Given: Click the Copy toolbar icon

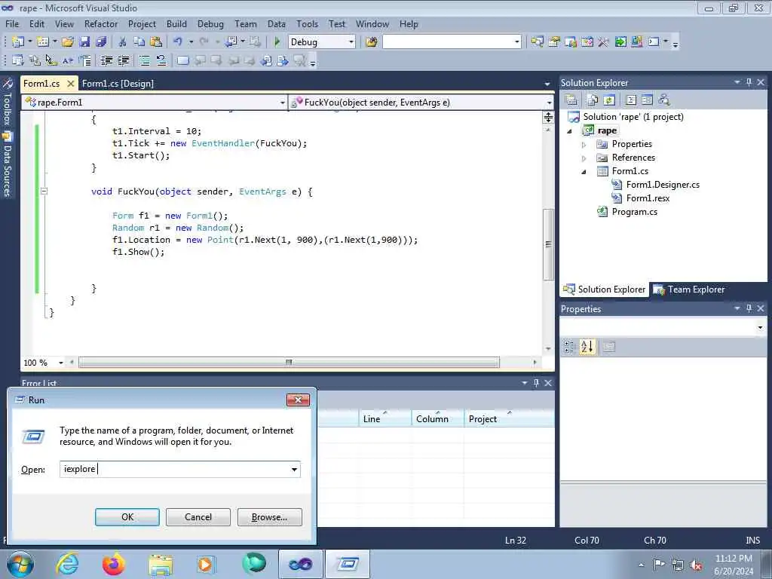Looking at the screenshot, I should point(139,42).
